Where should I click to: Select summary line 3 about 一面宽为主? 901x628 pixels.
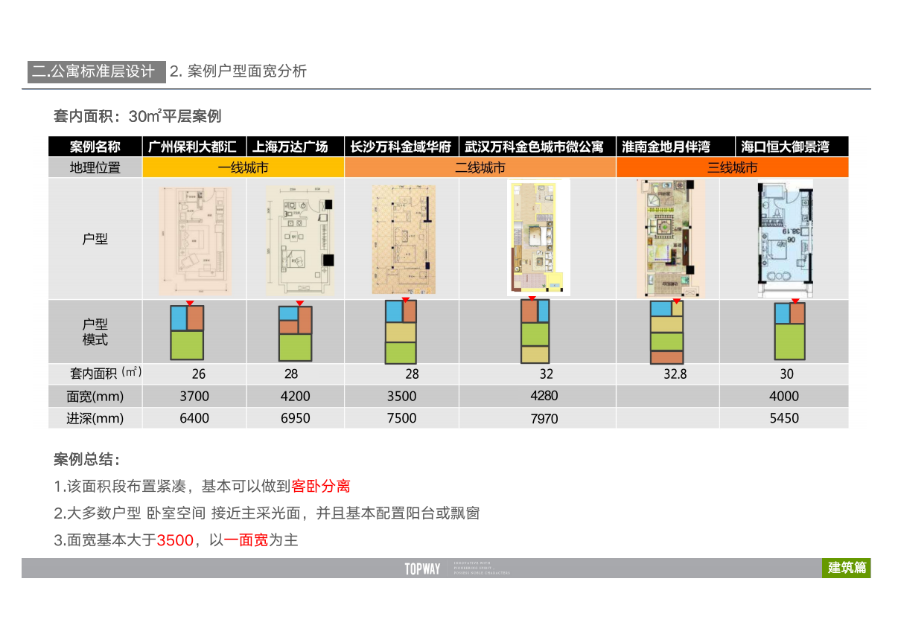[x=176, y=540]
